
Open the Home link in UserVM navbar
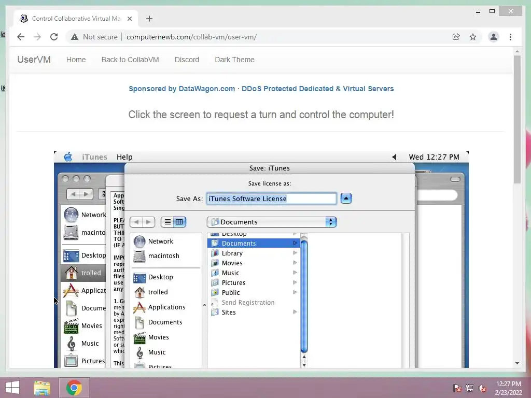pyautogui.click(x=76, y=60)
